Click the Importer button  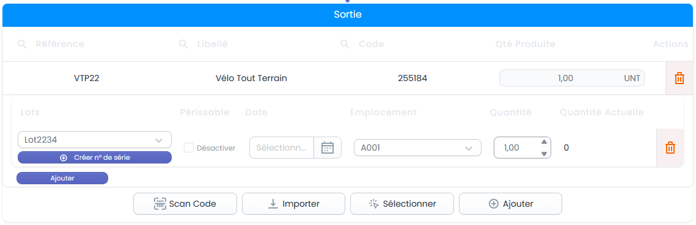point(293,204)
